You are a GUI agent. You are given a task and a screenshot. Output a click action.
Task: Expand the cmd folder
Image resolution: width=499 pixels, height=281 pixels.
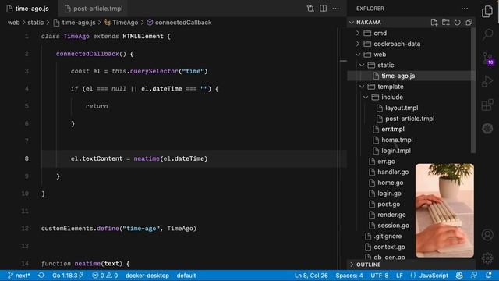[x=380, y=33]
